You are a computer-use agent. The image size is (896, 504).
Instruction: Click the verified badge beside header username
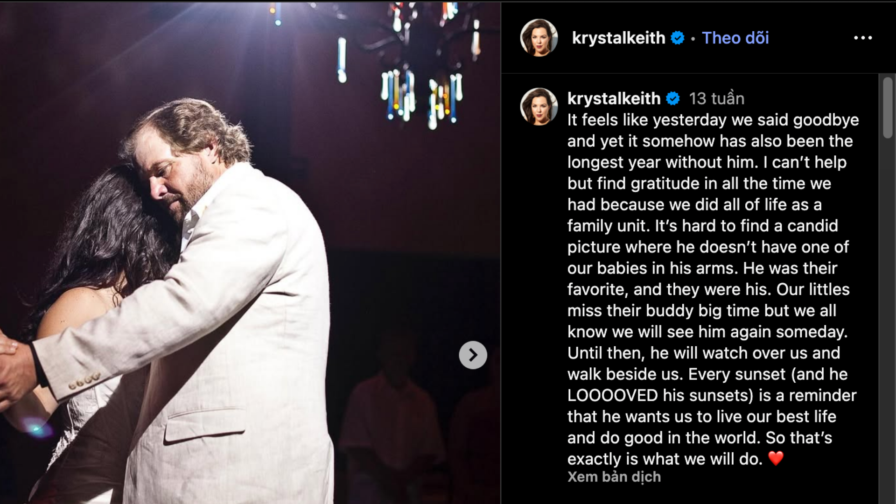678,38
